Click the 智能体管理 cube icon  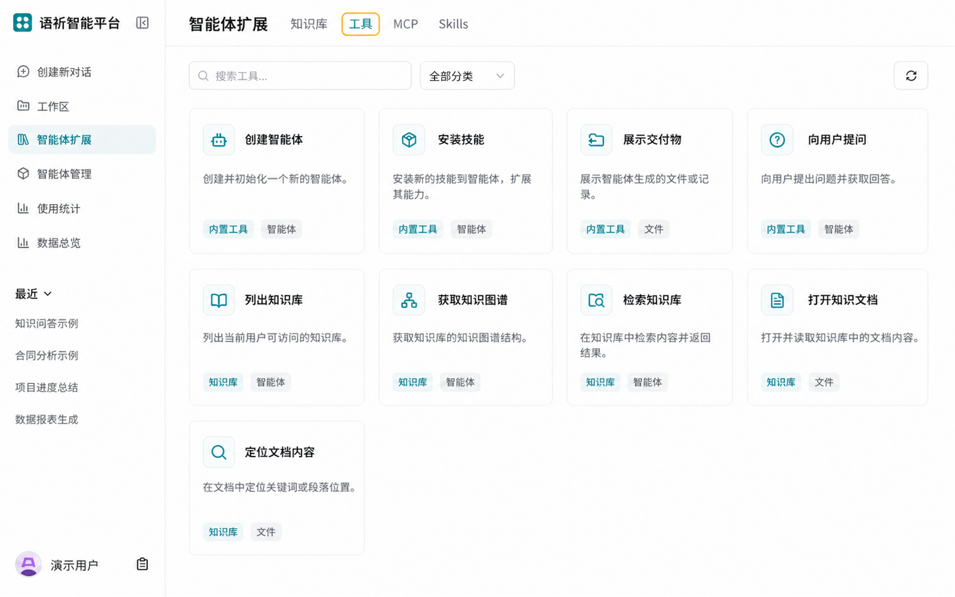pyautogui.click(x=23, y=174)
